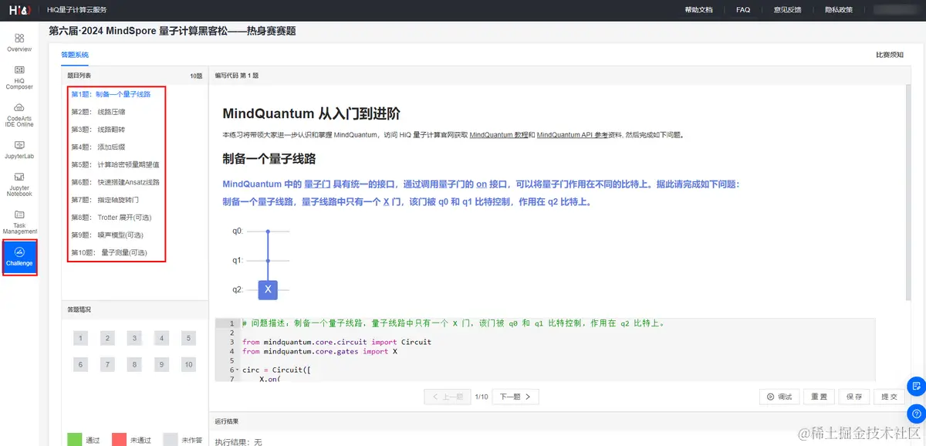Select 第6题: 快速搭建Ansatz线路
Screen dimensions: 926x446
tap(115, 182)
